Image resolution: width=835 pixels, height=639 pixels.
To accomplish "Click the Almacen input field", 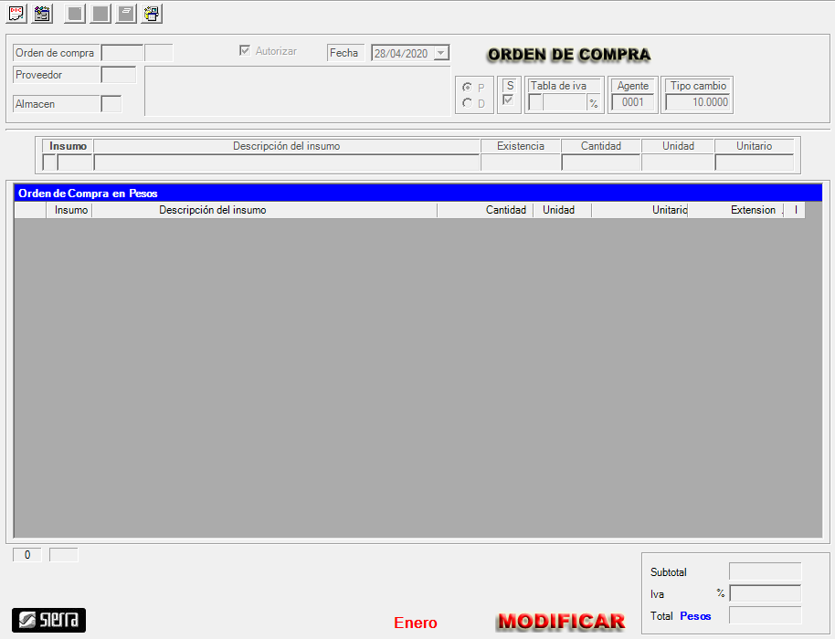I will (111, 104).
